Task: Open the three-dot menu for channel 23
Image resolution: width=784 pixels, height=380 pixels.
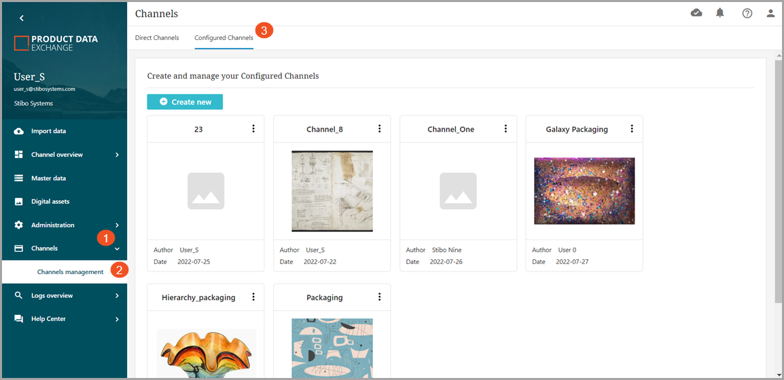Action: [253, 129]
